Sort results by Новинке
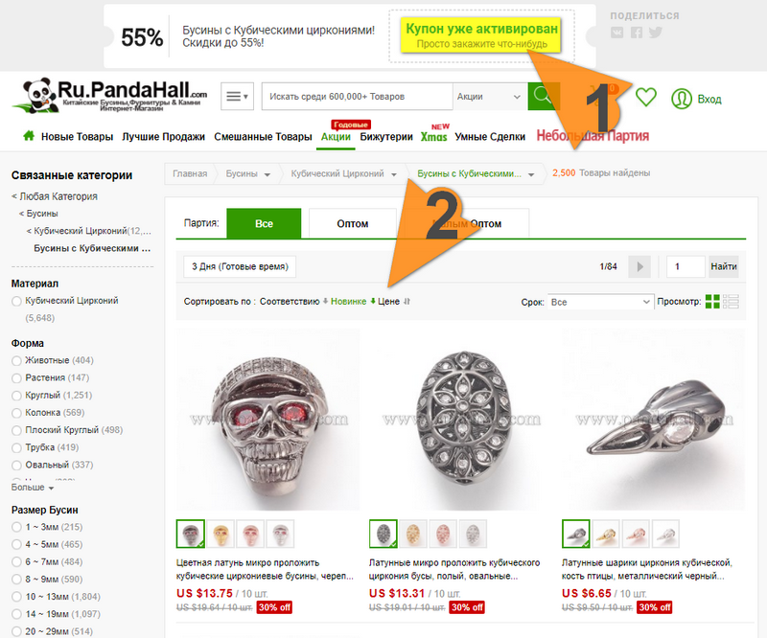 (x=348, y=301)
